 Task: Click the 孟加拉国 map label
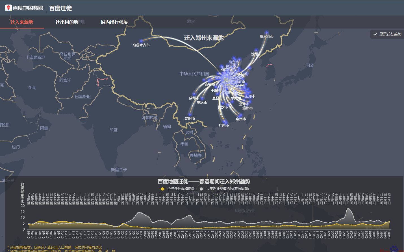point(150,117)
